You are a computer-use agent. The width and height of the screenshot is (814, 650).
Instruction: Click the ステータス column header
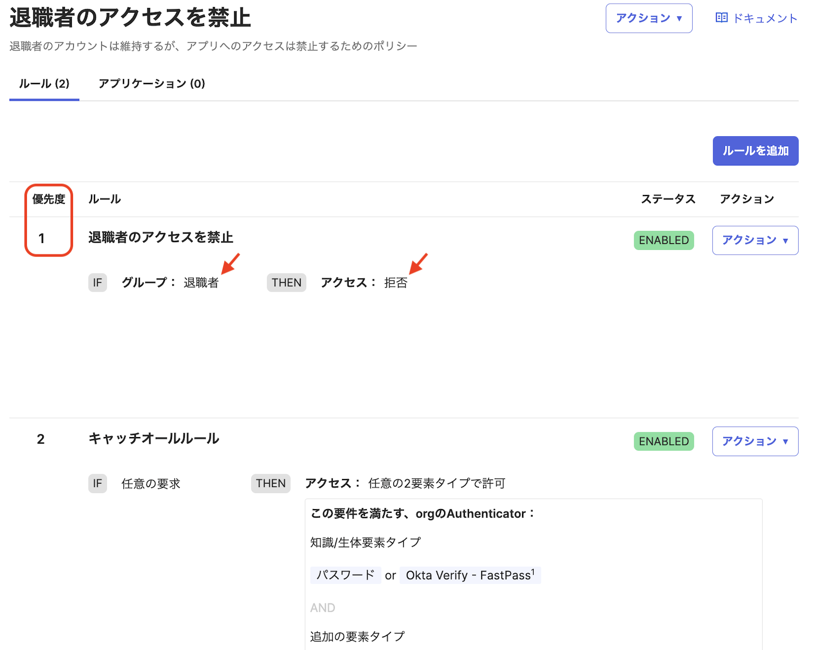pyautogui.click(x=668, y=199)
